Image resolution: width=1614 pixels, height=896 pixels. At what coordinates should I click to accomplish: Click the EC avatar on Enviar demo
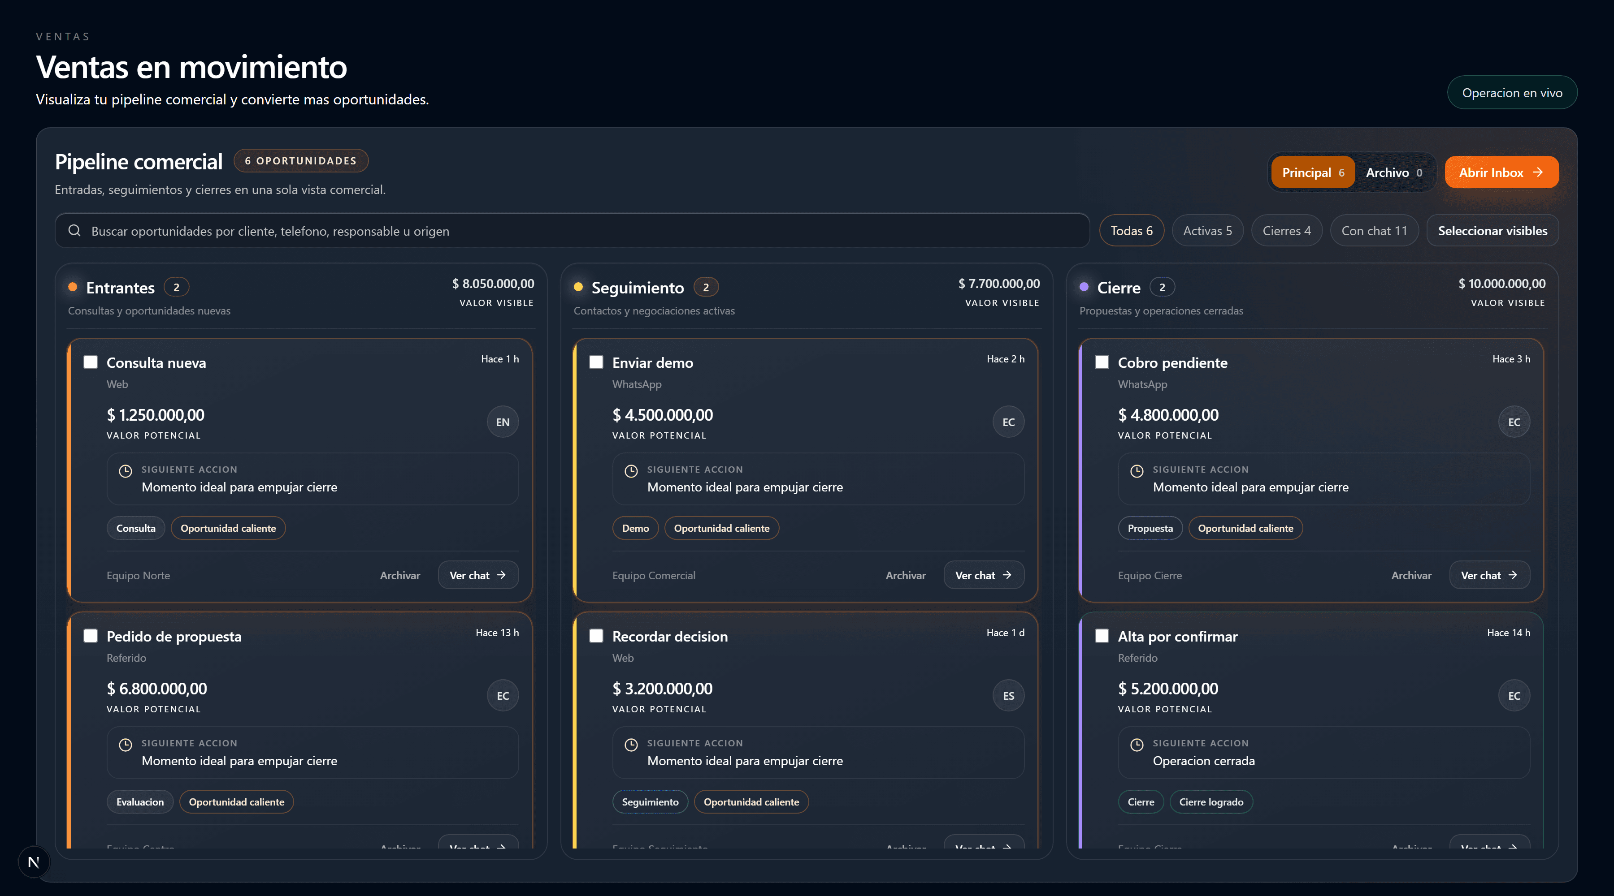(1008, 422)
